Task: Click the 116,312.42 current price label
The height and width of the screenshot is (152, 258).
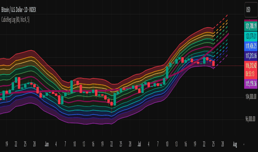Action: (251, 65)
